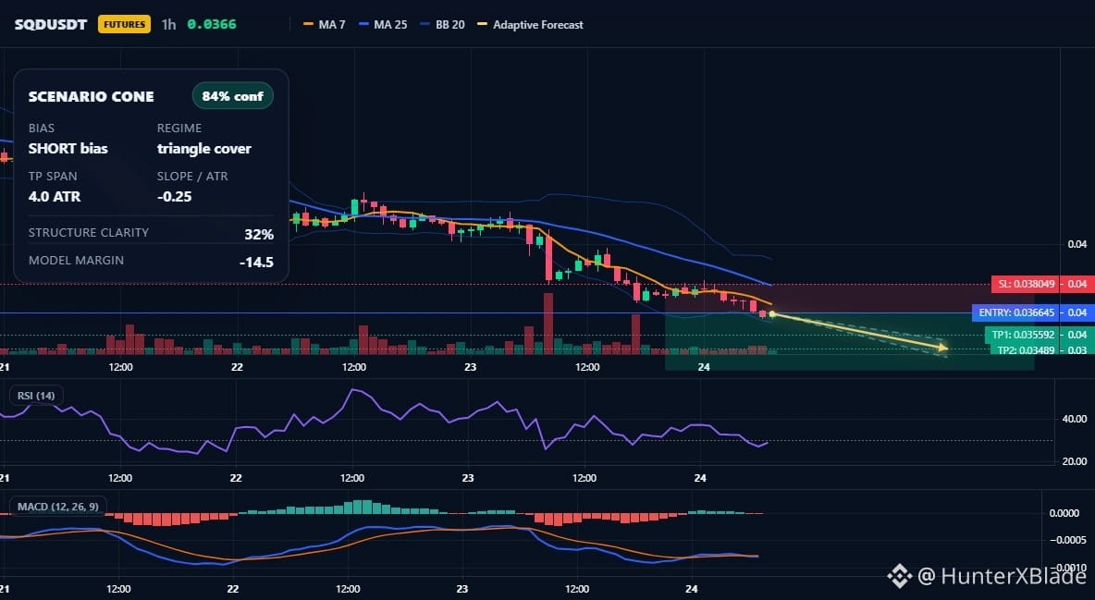Click the SLOPE / ATR field label

pos(192,176)
